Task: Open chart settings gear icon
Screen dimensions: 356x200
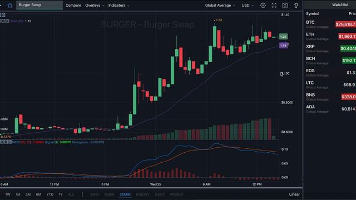Action: 263,5
